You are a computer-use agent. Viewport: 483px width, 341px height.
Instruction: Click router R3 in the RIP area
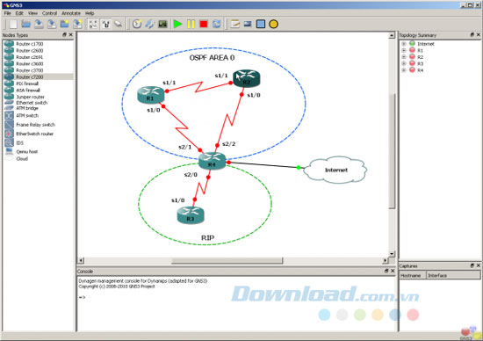(191, 215)
